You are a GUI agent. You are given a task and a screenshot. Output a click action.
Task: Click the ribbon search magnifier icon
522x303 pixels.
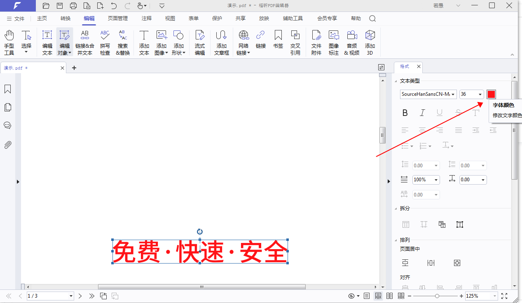(x=372, y=19)
